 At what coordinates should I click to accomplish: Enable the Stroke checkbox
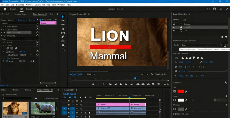(x=174, y=100)
